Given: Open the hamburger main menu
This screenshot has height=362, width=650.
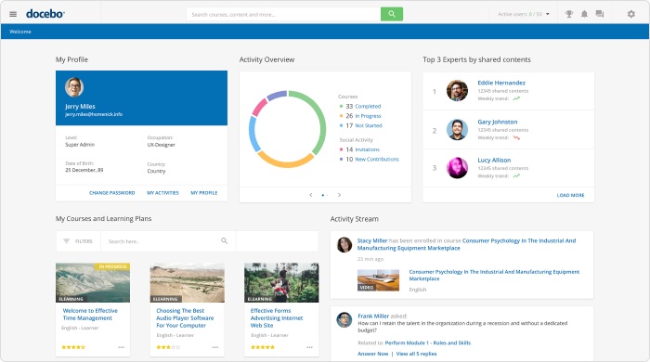Looking at the screenshot, I should point(13,14).
